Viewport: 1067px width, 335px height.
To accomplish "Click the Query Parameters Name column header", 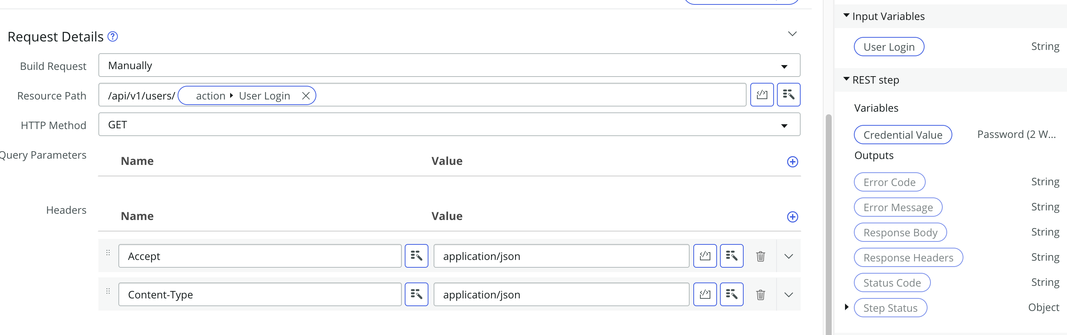I will click(137, 161).
